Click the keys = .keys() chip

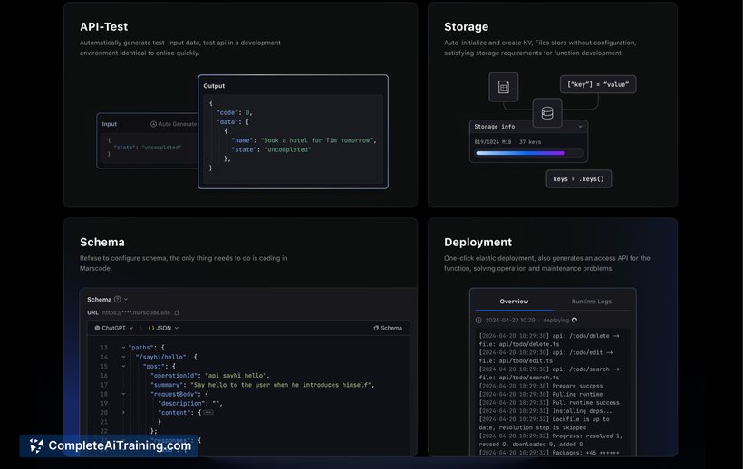[x=578, y=178]
